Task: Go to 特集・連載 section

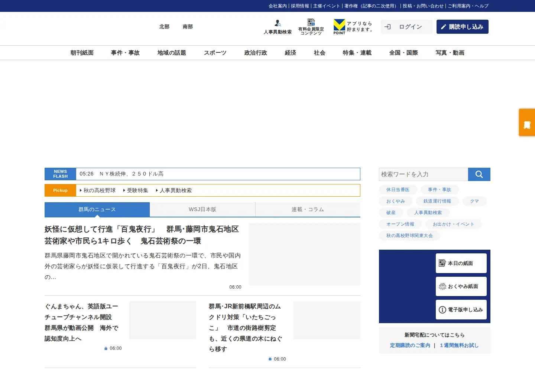Action: pyautogui.click(x=357, y=53)
